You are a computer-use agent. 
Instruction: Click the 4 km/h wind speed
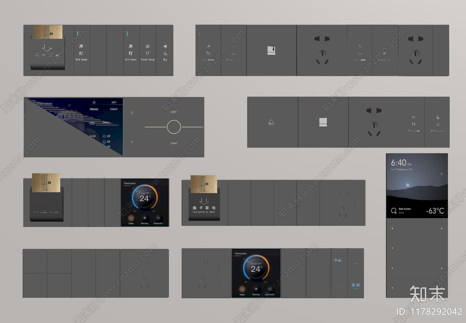(114, 109)
